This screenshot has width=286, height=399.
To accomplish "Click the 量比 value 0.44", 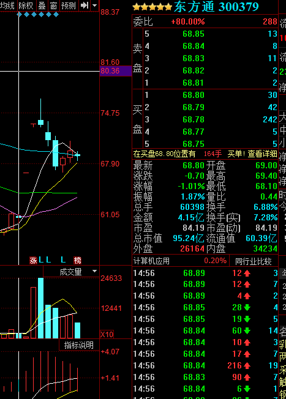I will coord(269,196).
